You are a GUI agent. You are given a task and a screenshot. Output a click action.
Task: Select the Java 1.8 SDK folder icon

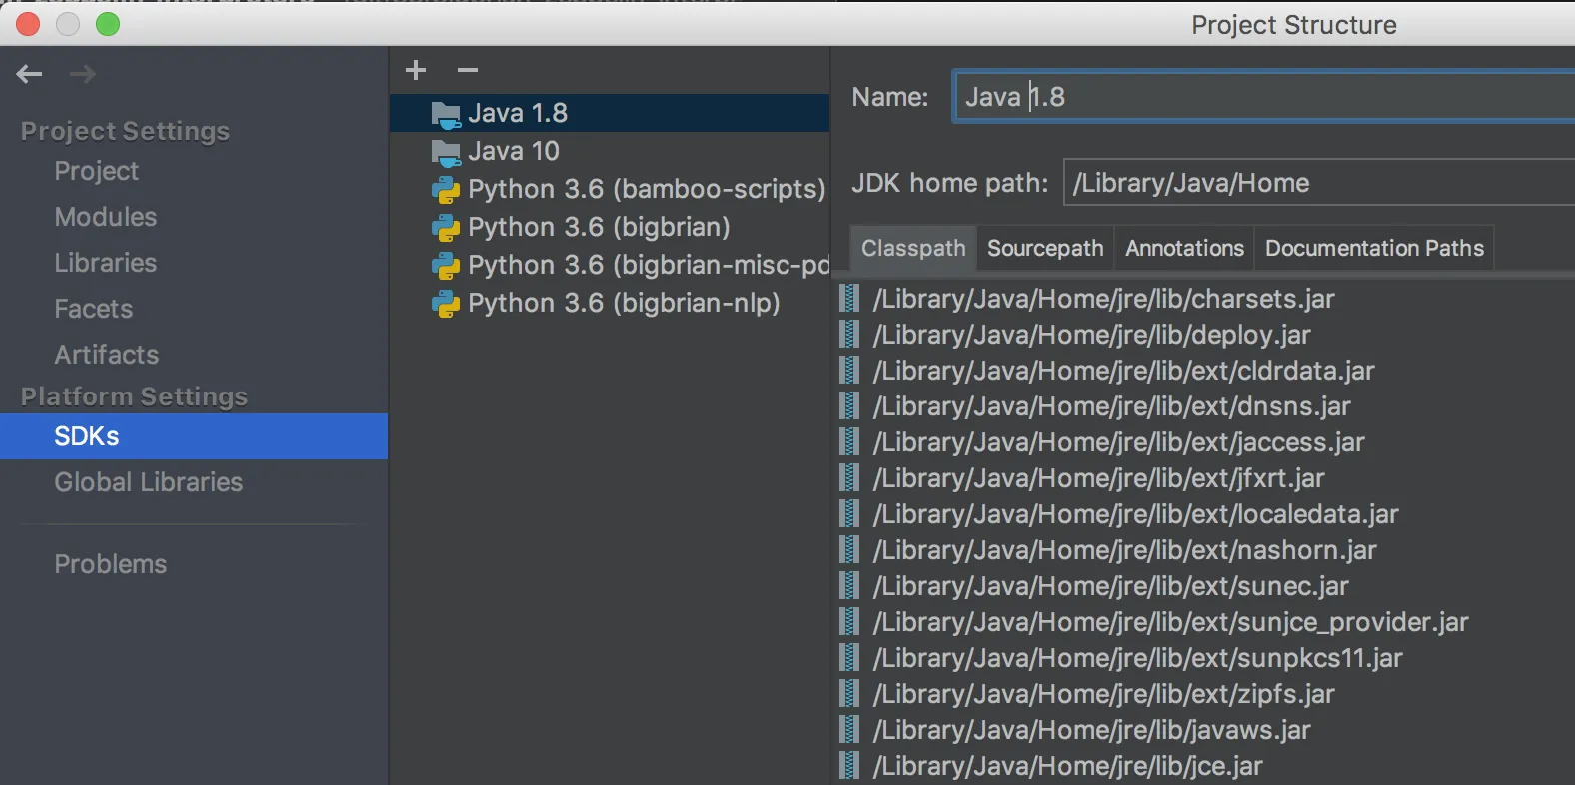[446, 114]
